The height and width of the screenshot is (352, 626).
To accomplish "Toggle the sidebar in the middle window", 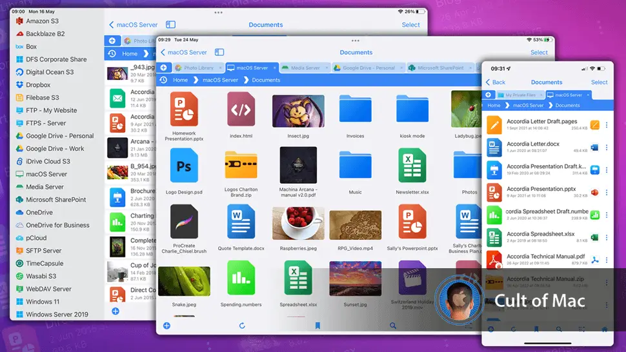I will 219,52.
